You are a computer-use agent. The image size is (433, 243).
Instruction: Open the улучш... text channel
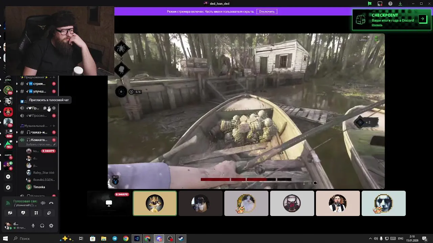point(37,91)
